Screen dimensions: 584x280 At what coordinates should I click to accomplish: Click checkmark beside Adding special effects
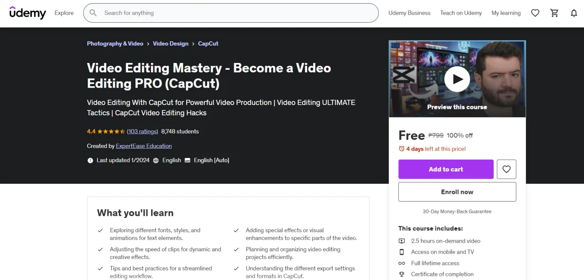coord(236,231)
